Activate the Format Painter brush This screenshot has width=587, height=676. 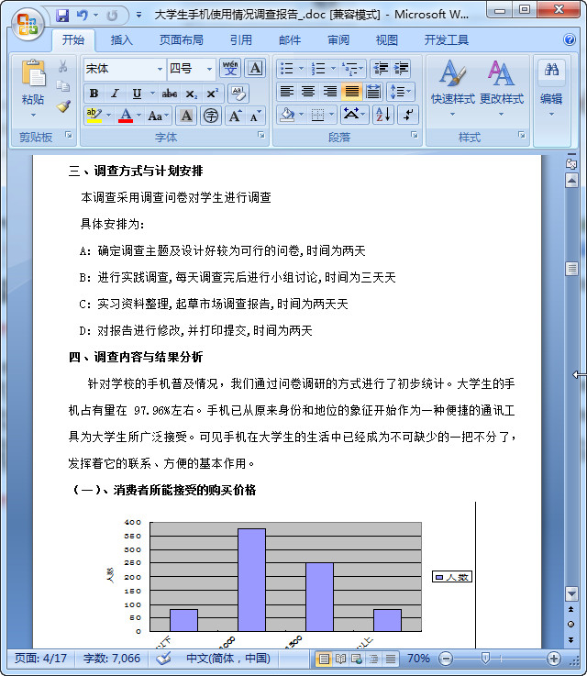pyautogui.click(x=63, y=106)
